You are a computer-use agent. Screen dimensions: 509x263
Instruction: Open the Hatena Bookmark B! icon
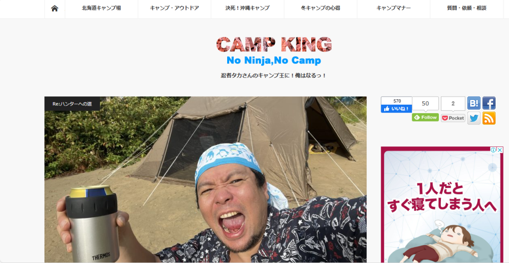(x=474, y=103)
